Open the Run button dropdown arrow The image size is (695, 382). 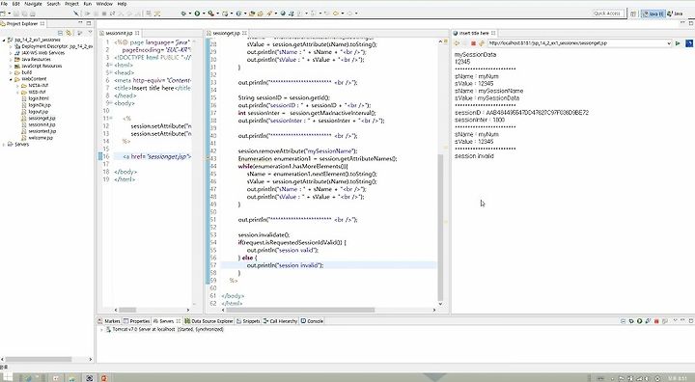point(204,14)
